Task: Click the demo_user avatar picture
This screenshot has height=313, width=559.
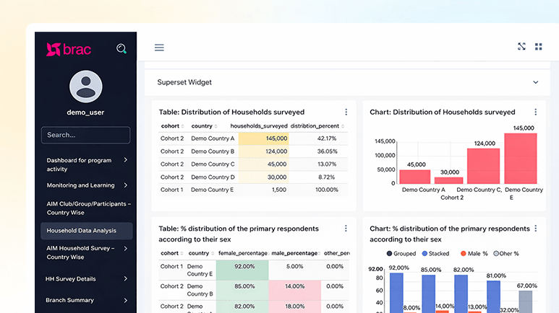Action: point(86,87)
